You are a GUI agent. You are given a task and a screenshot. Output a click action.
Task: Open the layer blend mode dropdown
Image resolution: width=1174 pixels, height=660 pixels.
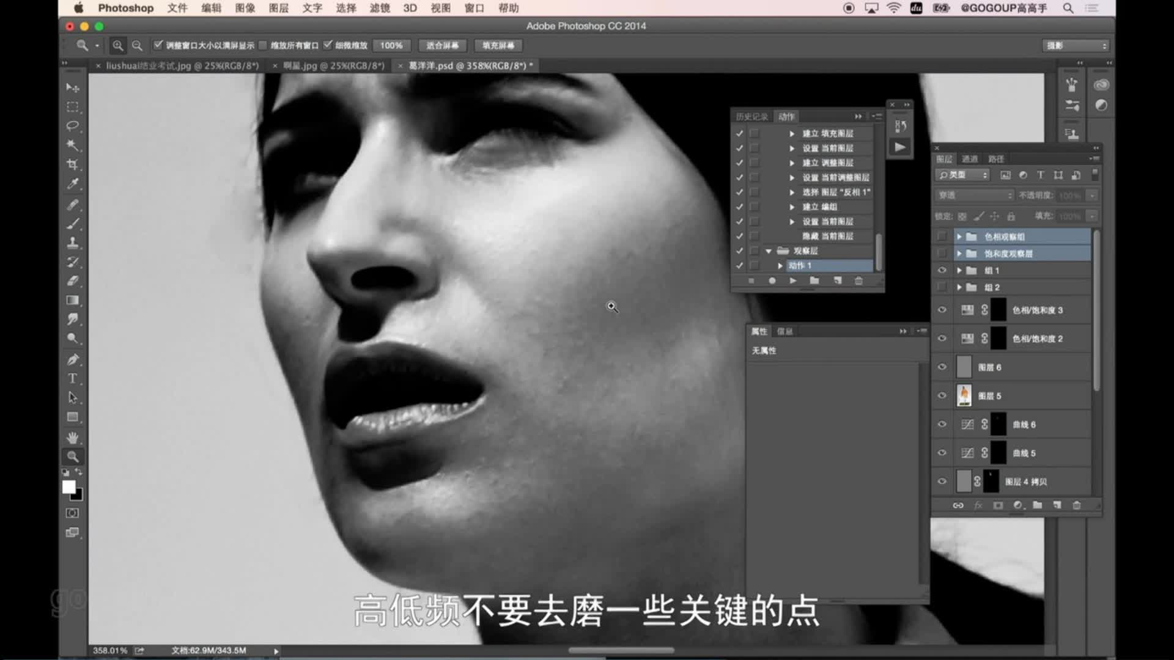click(x=975, y=195)
